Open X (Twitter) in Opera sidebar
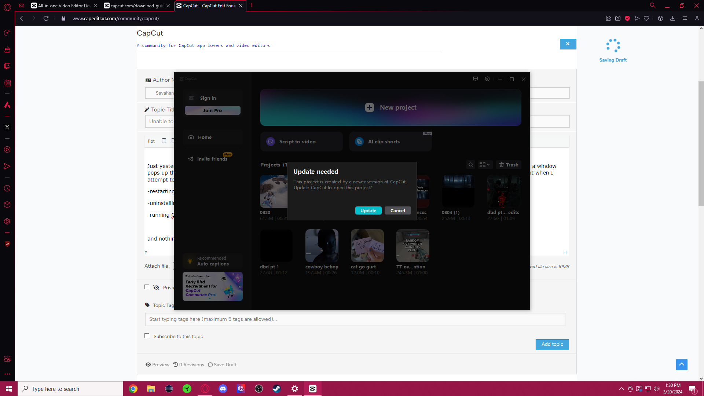This screenshot has height=396, width=704. point(7,127)
